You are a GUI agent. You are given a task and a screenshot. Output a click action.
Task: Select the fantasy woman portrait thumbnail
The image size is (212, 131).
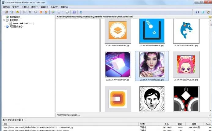click(x=152, y=65)
